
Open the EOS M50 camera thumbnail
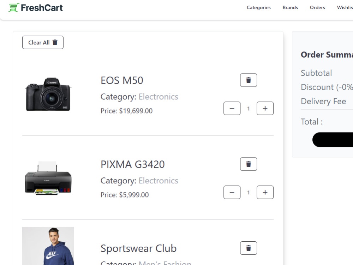[x=48, y=94]
